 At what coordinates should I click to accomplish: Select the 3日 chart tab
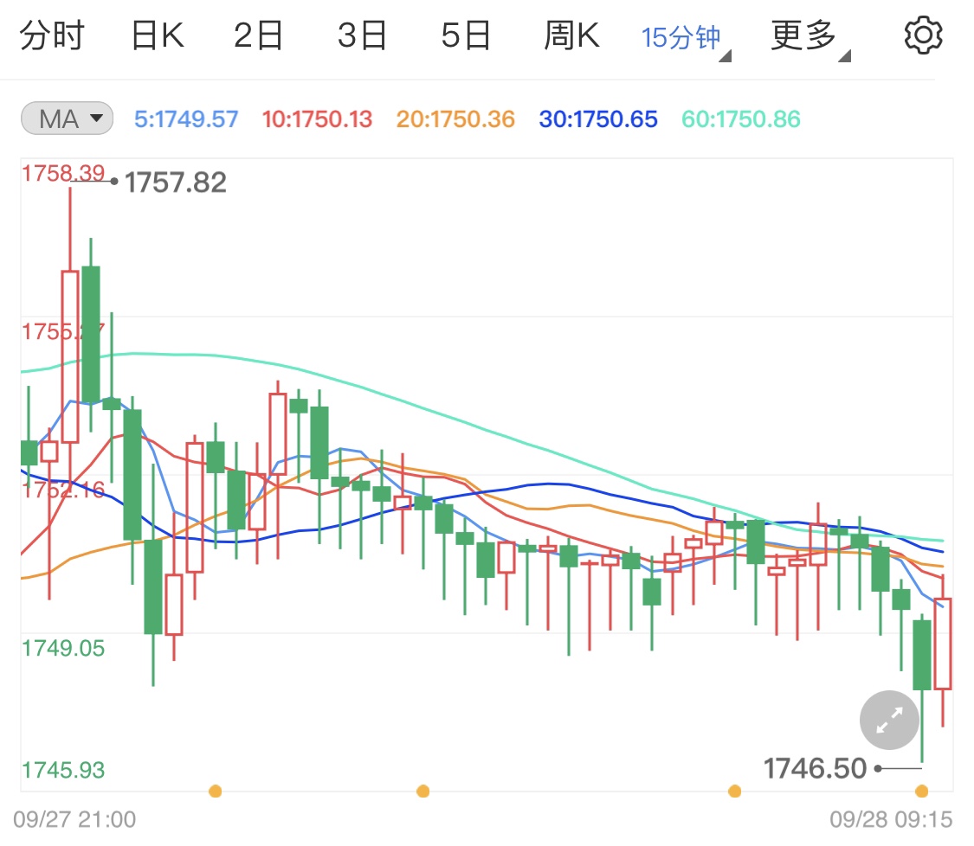tap(362, 35)
